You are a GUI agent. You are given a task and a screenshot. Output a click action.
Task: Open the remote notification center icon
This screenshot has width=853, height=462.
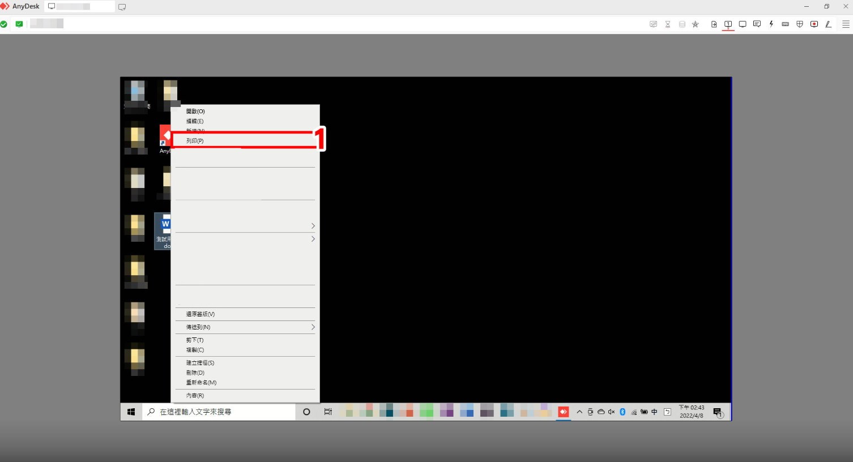(718, 412)
